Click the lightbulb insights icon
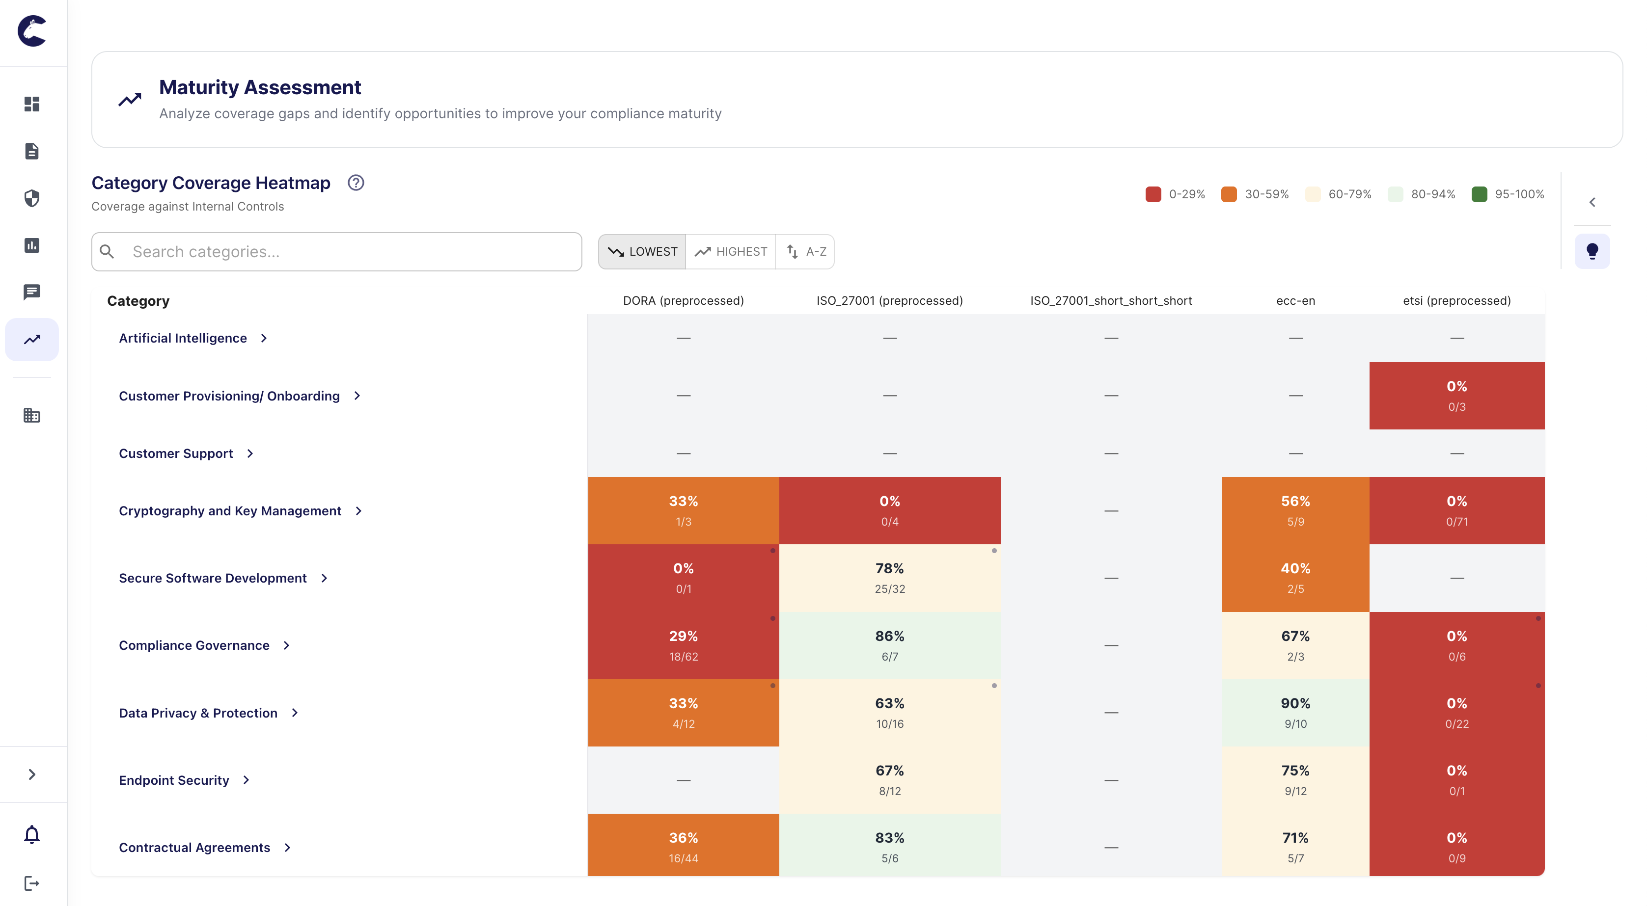Screen dimensions: 1647x906 pyautogui.click(x=1592, y=251)
